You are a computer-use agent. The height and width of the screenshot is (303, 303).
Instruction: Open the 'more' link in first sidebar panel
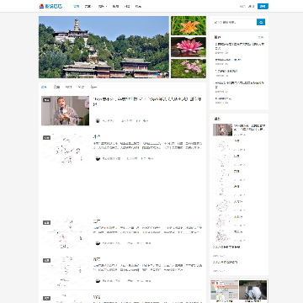262,37
